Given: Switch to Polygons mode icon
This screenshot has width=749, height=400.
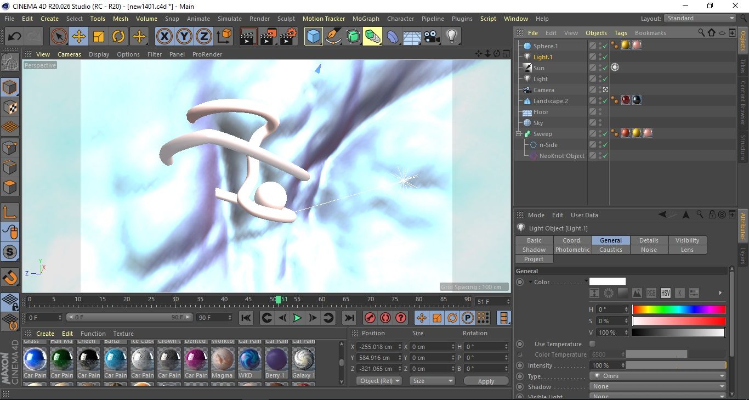Looking at the screenshot, I should click(x=10, y=187).
